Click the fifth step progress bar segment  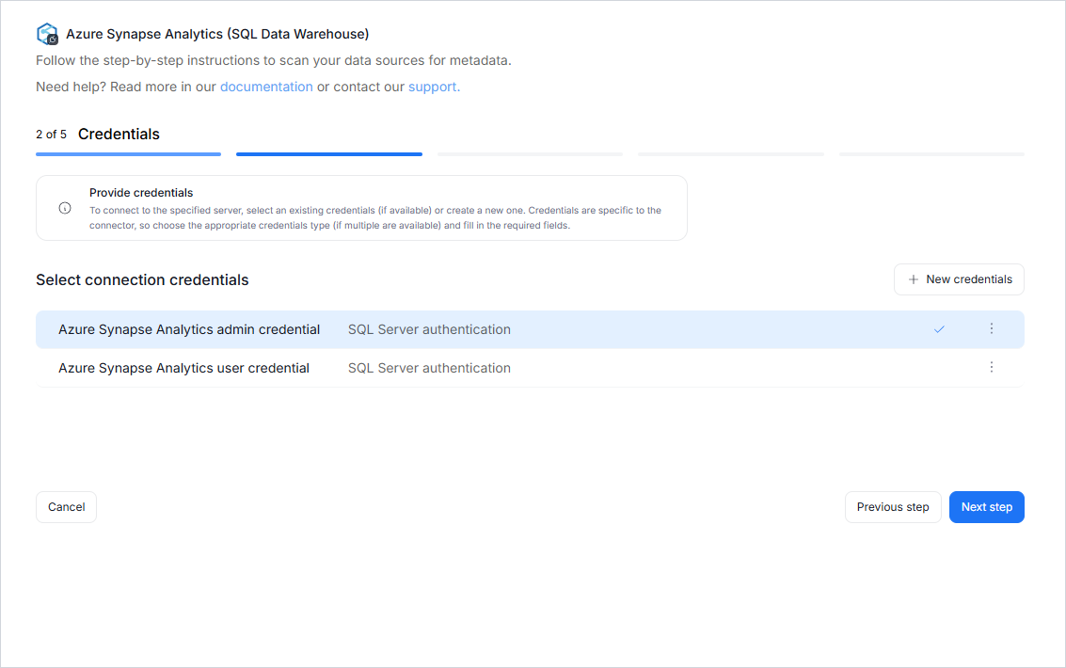(931, 153)
